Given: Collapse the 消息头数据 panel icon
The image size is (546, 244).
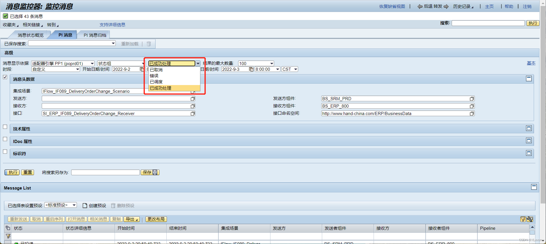Looking at the screenshot, I should click(529, 78).
